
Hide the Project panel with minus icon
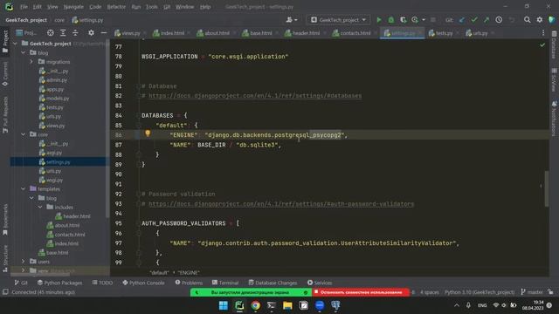pos(103,33)
